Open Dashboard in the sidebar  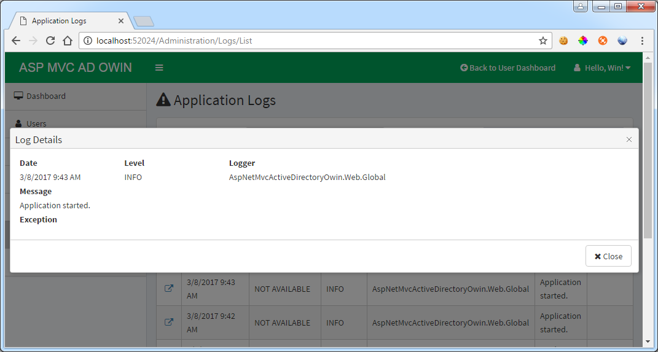click(x=76, y=96)
